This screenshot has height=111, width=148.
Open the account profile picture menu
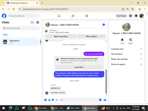[141, 16]
